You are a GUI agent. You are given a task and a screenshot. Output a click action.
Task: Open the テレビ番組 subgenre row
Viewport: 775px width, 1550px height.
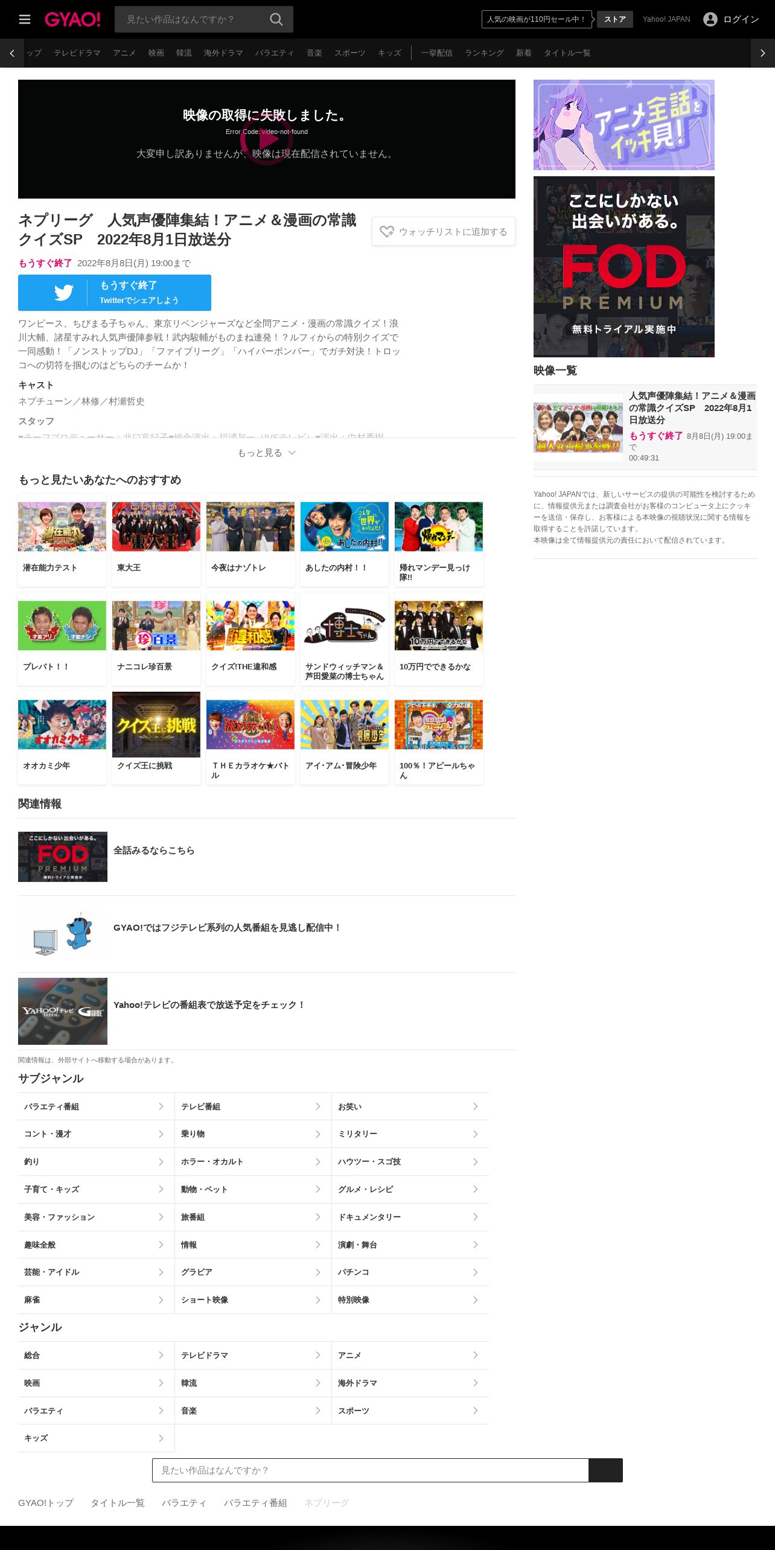253,1106
